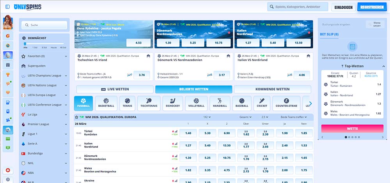Toggle the sidebar panel icon beside the logo
The height and width of the screenshot is (183, 390).
coord(8,7)
